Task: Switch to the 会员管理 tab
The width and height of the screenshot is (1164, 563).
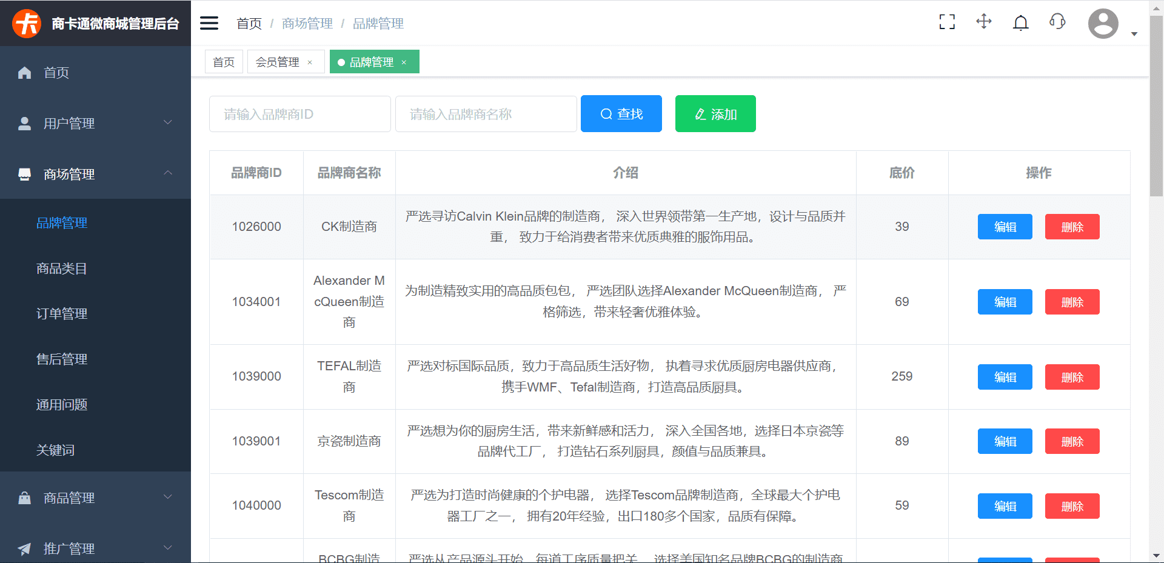Action: pyautogui.click(x=276, y=61)
